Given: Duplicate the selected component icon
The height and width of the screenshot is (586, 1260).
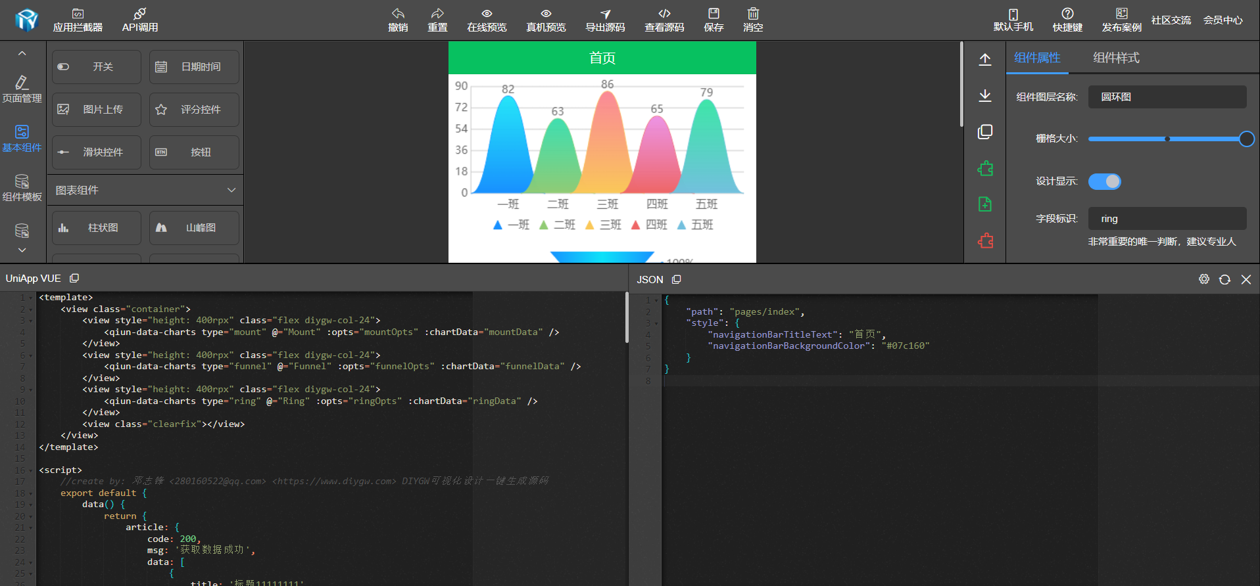Looking at the screenshot, I should (x=985, y=132).
